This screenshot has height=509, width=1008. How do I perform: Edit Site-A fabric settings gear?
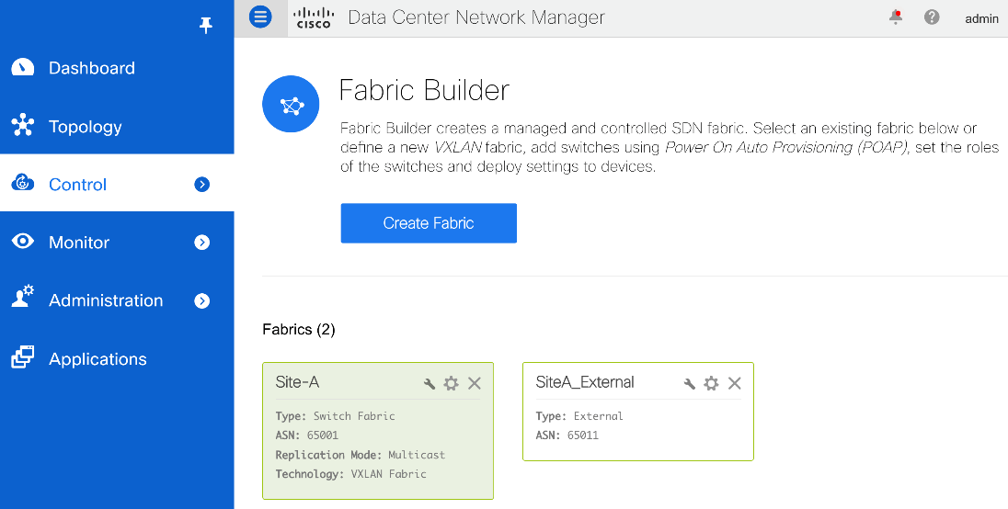tap(452, 384)
